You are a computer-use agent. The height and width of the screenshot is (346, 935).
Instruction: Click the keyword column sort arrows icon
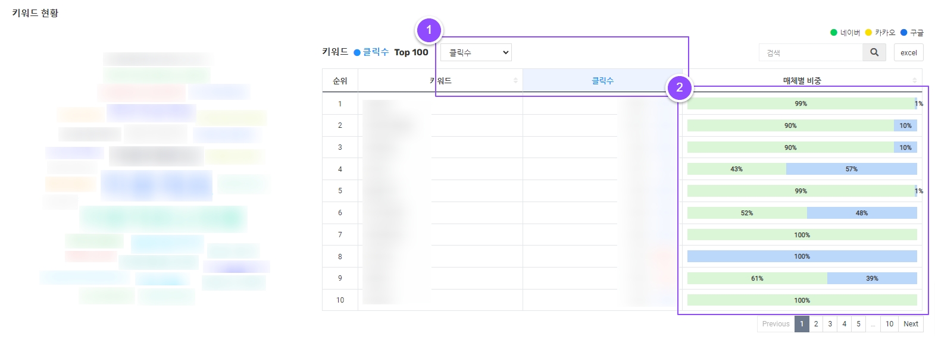[x=515, y=81]
